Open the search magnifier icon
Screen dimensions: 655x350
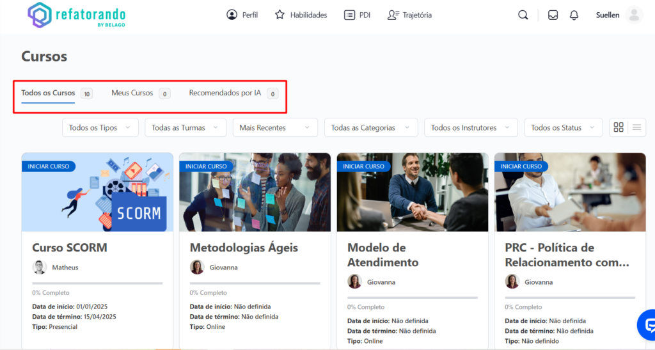(523, 15)
